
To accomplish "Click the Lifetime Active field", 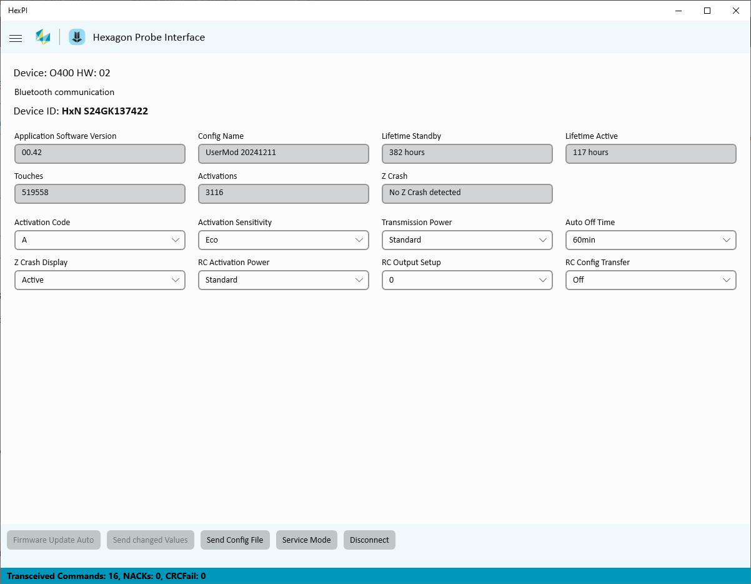I will pos(651,154).
